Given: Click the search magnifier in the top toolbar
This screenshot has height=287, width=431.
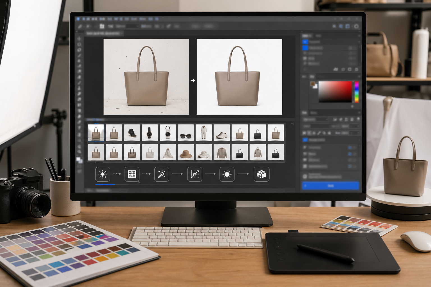Looking at the screenshot, I should click(x=334, y=26).
